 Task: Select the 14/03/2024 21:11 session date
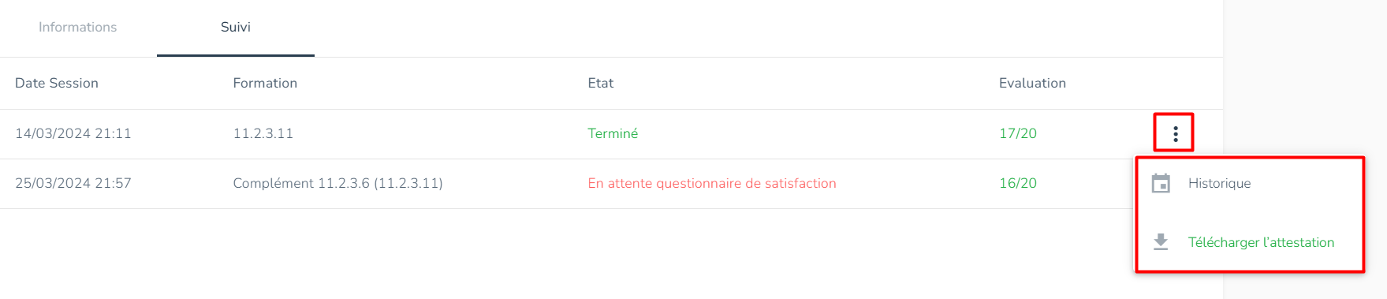pos(73,133)
